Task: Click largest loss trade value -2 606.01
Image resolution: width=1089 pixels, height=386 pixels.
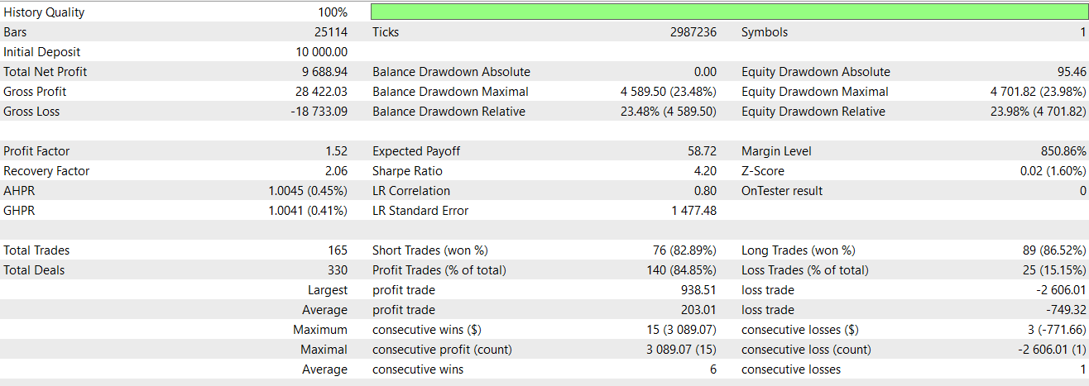Action: coord(1061,290)
